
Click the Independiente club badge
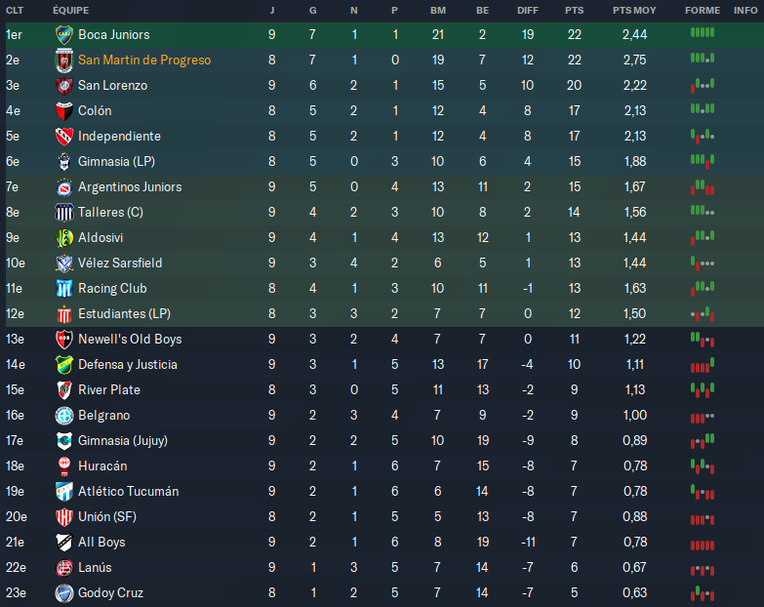(64, 136)
